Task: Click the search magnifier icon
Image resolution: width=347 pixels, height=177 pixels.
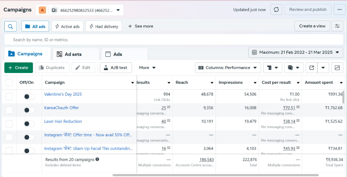Action: [11, 26]
